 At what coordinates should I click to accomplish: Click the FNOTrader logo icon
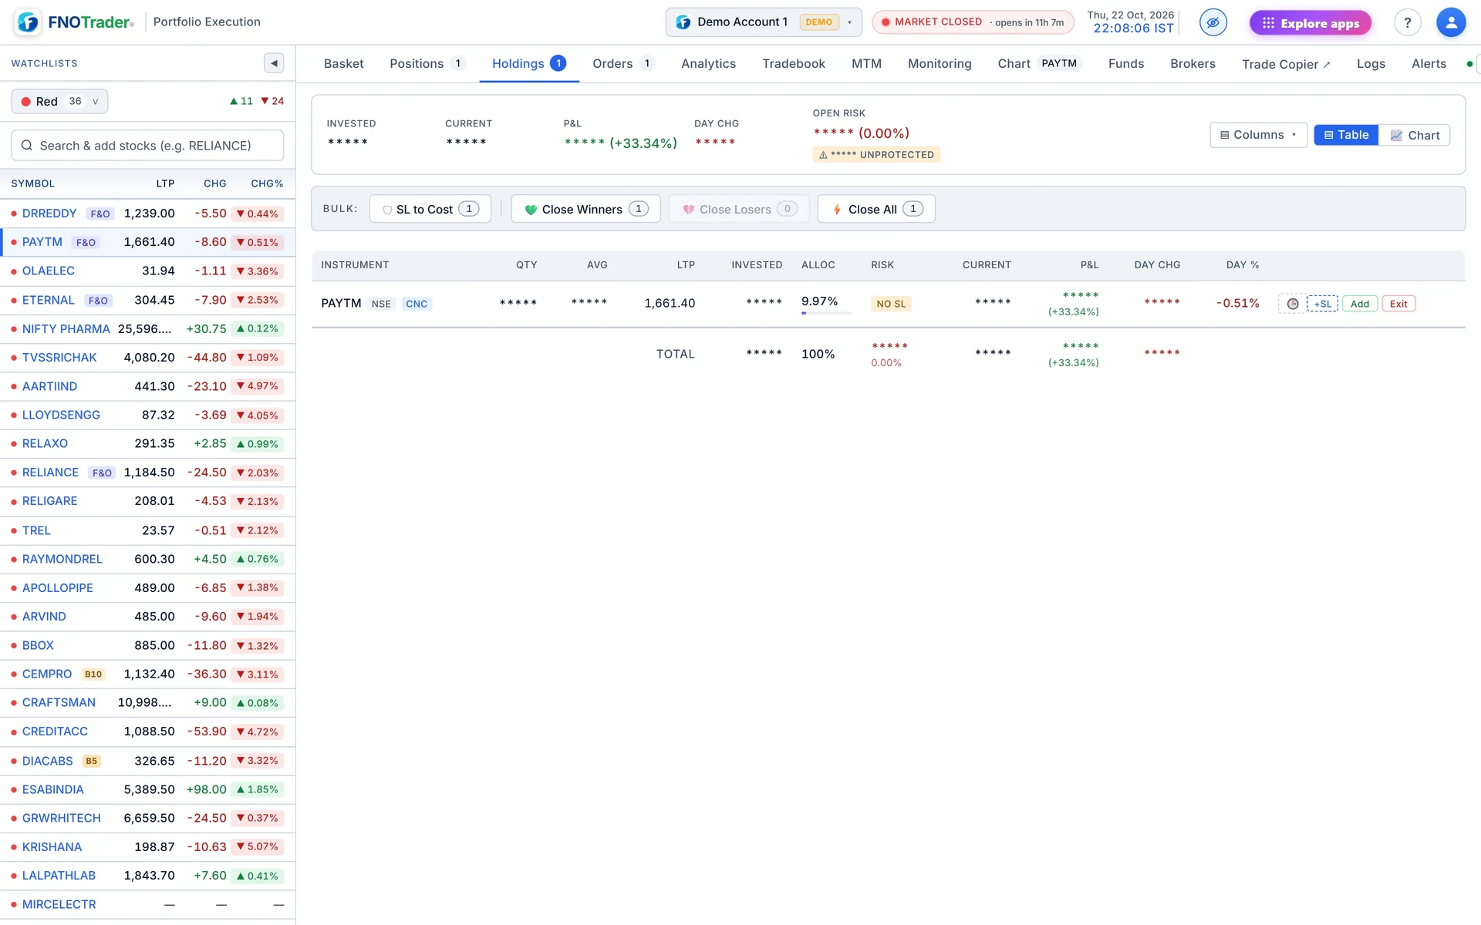(28, 22)
